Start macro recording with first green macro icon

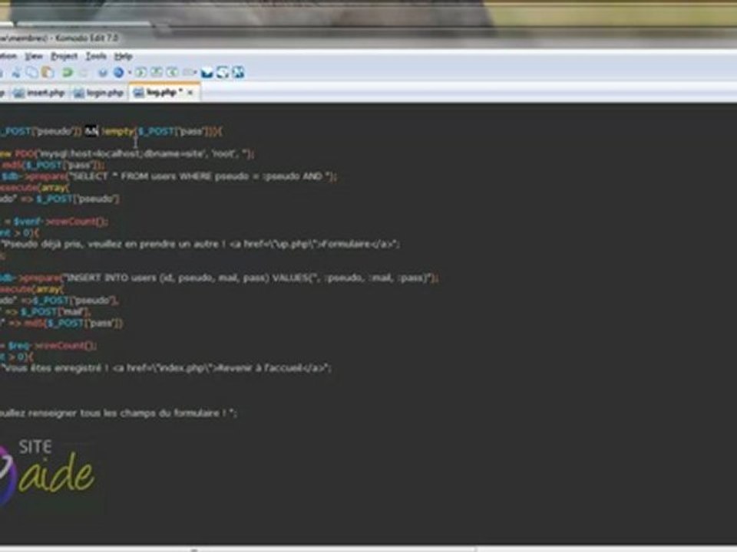point(140,72)
